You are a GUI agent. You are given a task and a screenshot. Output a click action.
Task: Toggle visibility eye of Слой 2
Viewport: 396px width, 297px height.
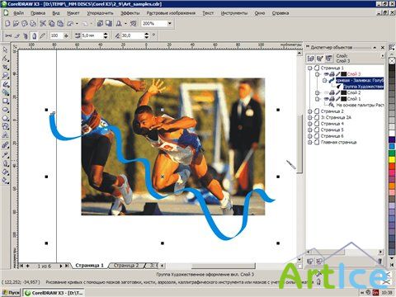pyautogui.click(x=326, y=92)
